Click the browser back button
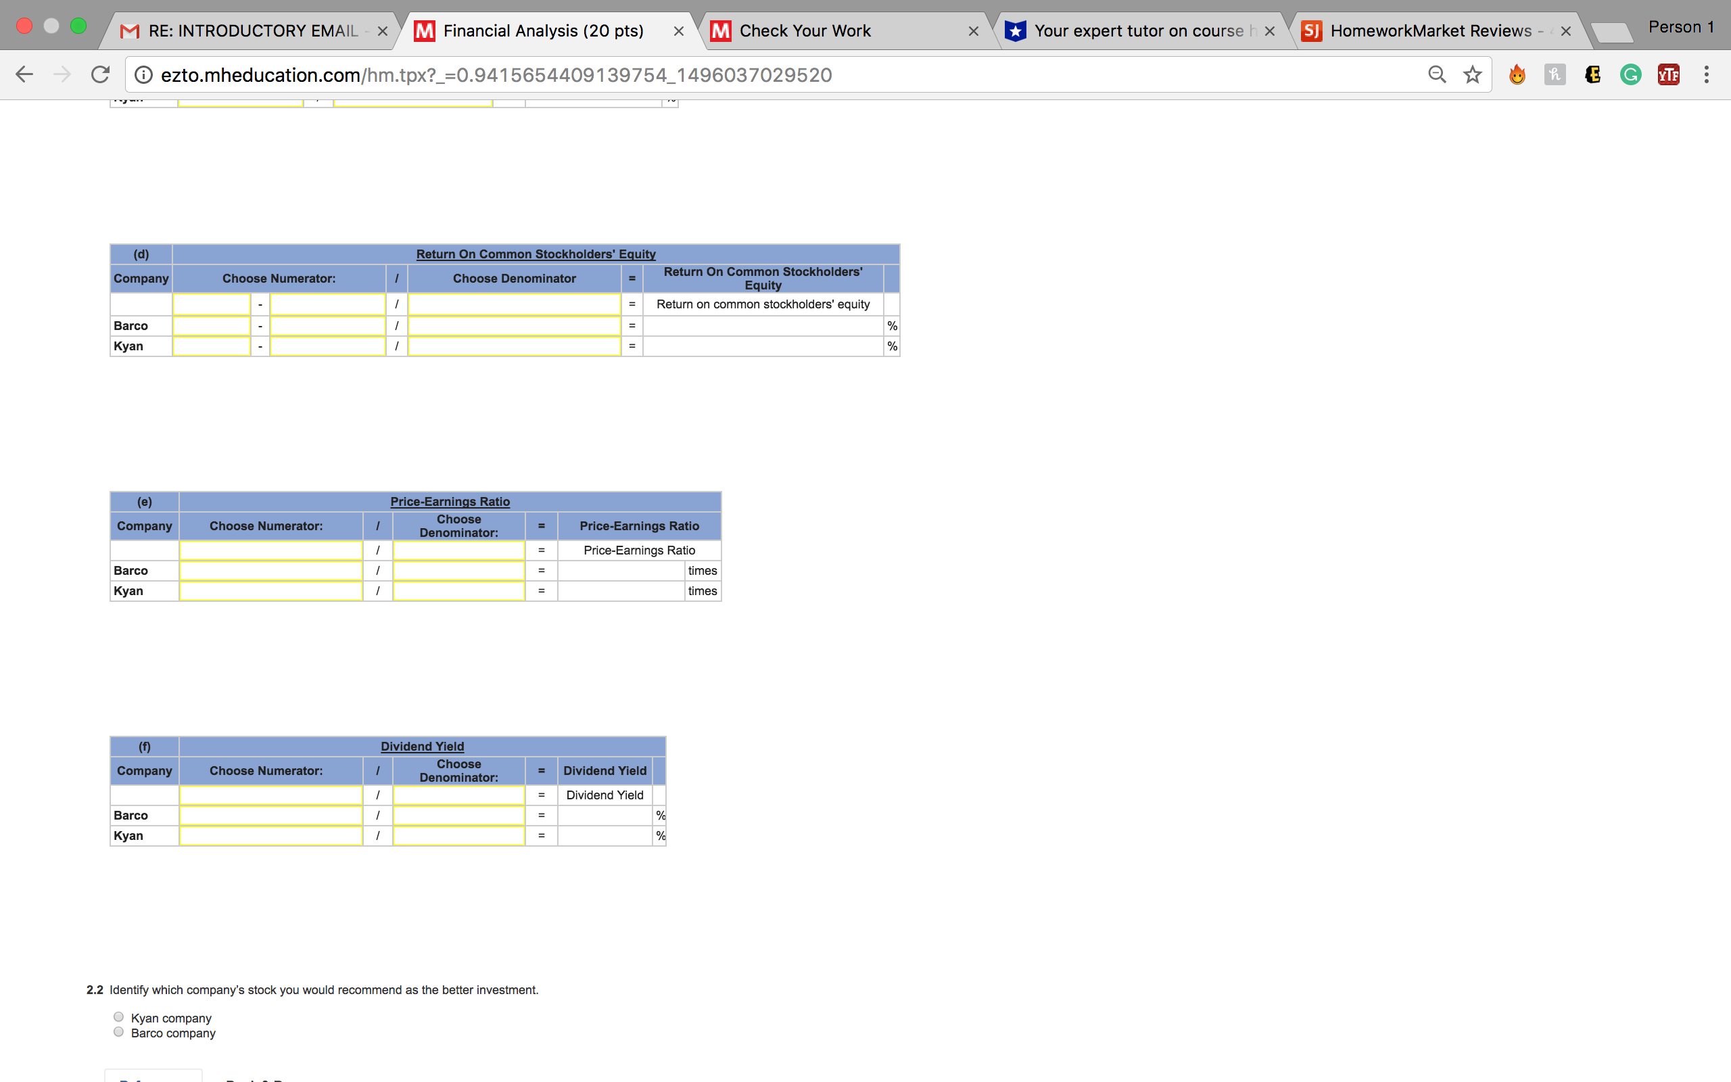 [24, 74]
